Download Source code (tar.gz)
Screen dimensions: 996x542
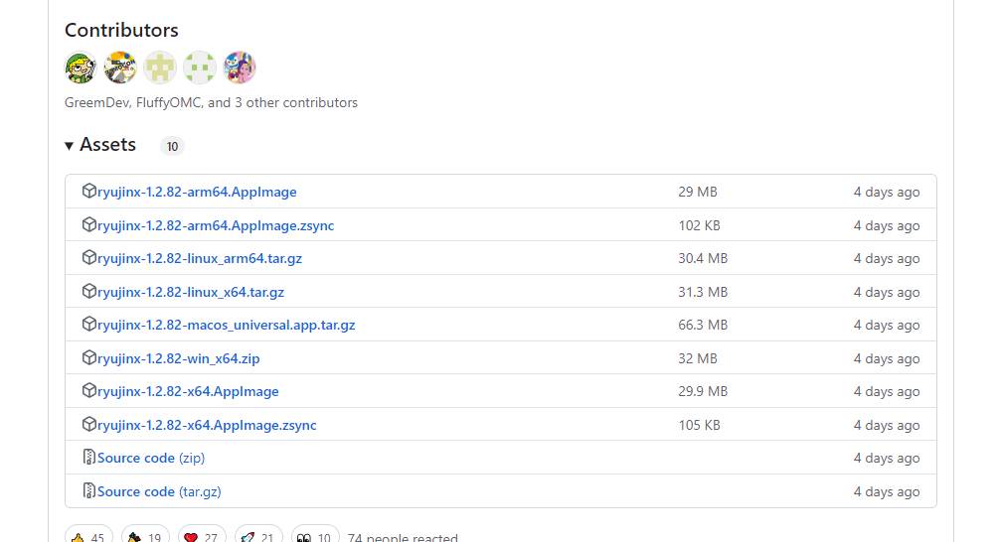[159, 491]
